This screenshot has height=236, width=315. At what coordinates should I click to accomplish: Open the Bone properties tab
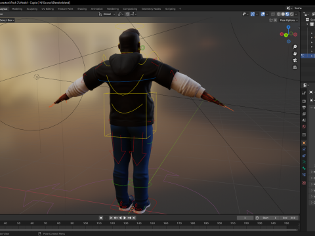[304, 168]
